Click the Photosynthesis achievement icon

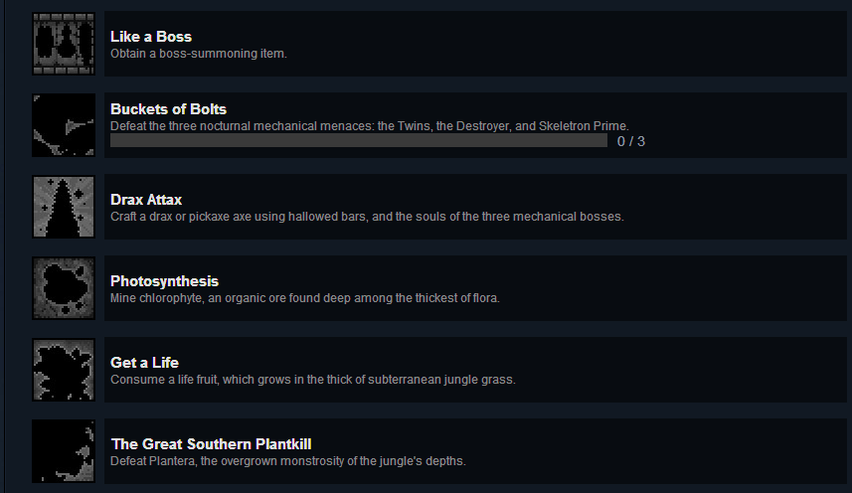tap(64, 288)
